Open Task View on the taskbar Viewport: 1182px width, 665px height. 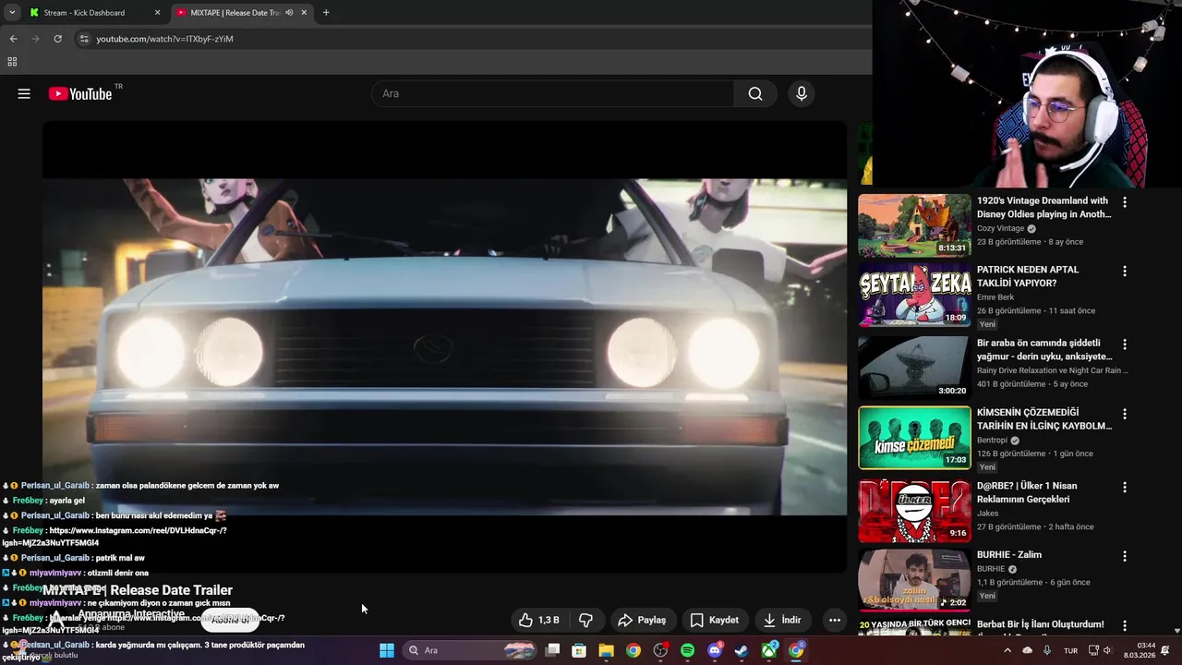[x=552, y=650]
